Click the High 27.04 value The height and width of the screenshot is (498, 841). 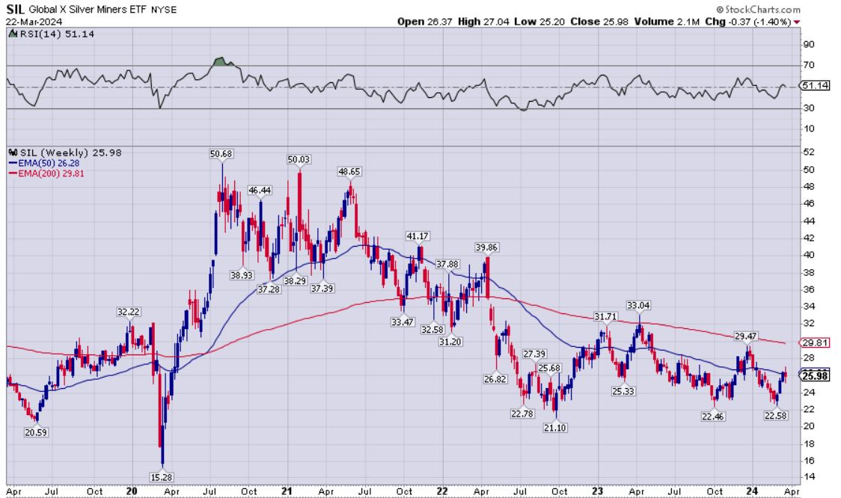click(x=483, y=22)
